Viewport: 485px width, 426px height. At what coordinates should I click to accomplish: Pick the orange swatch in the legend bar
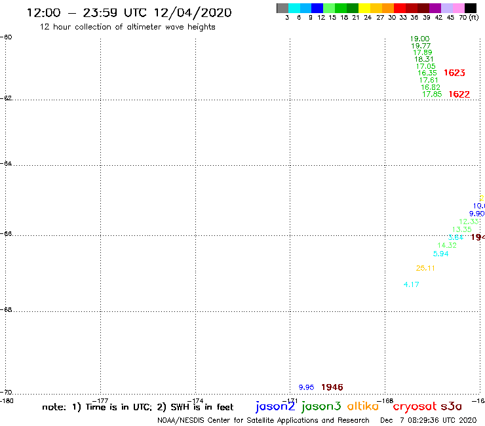tap(388, 8)
